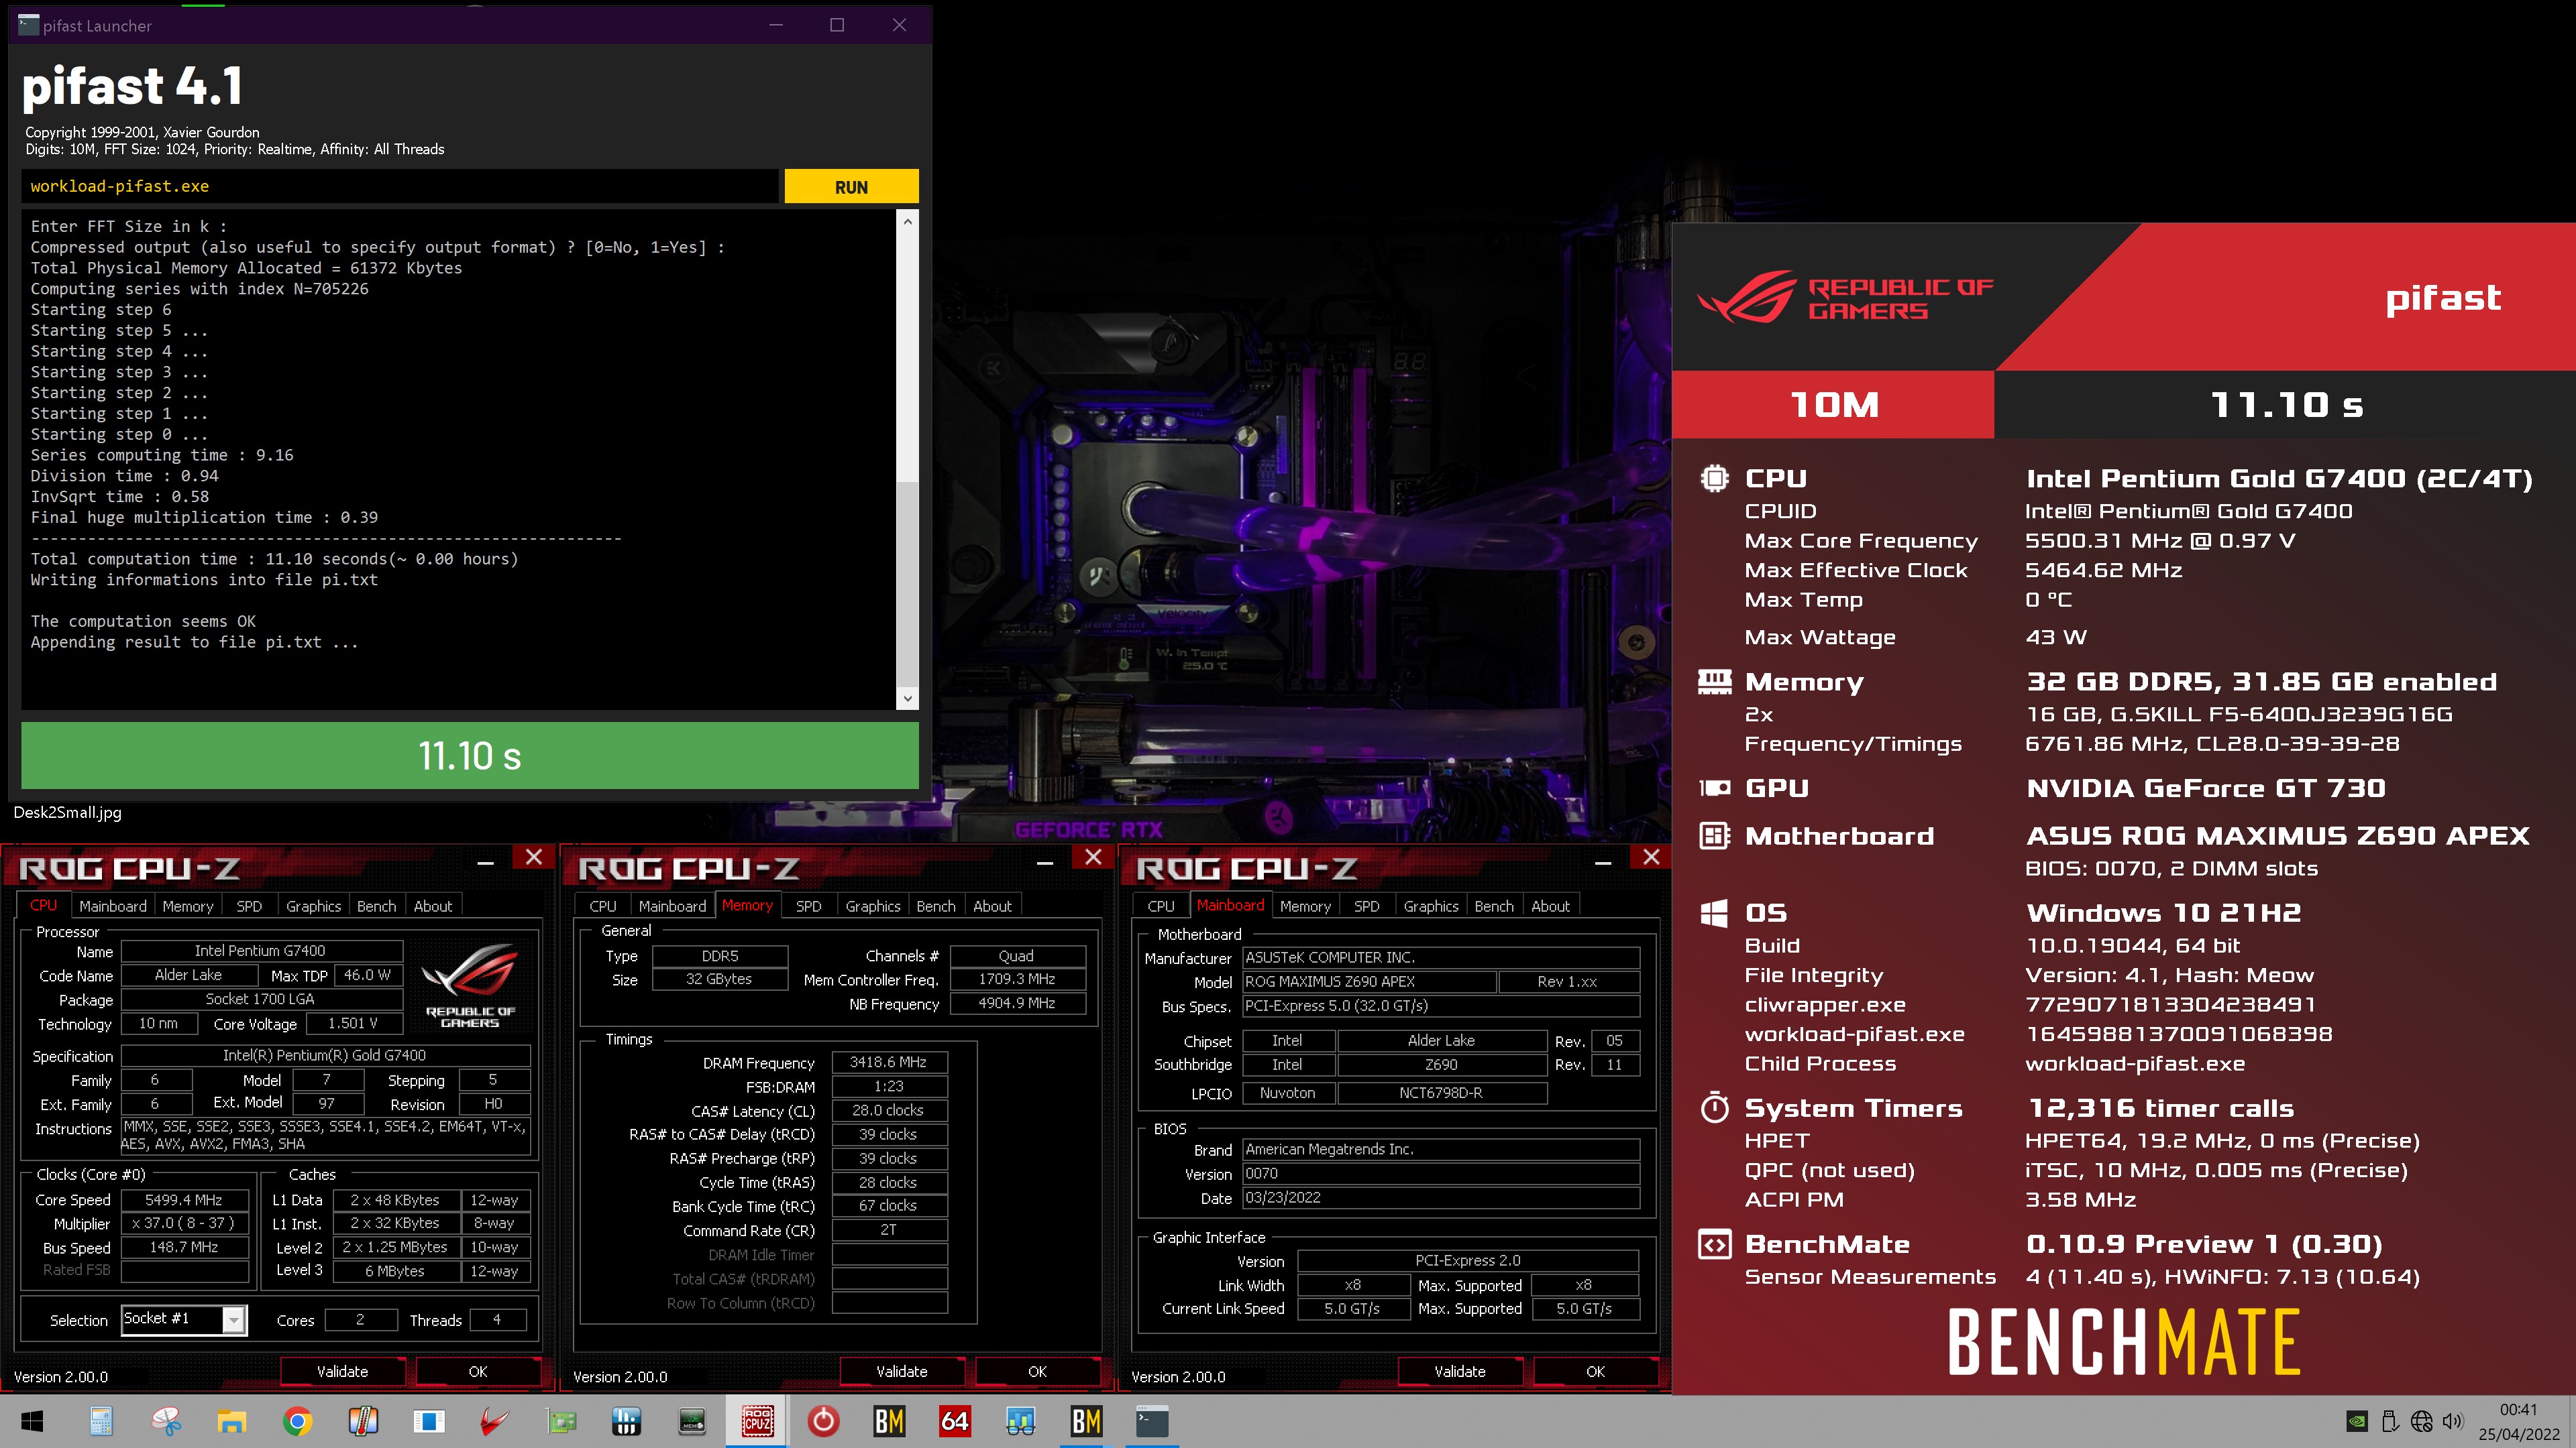This screenshot has width=2576, height=1448.
Task: Click OK in the right CPU-Z window
Action: [1595, 1371]
